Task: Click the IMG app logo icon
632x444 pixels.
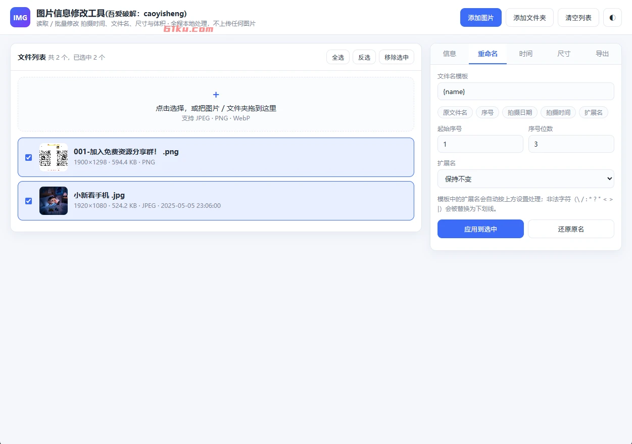Action: [x=21, y=17]
